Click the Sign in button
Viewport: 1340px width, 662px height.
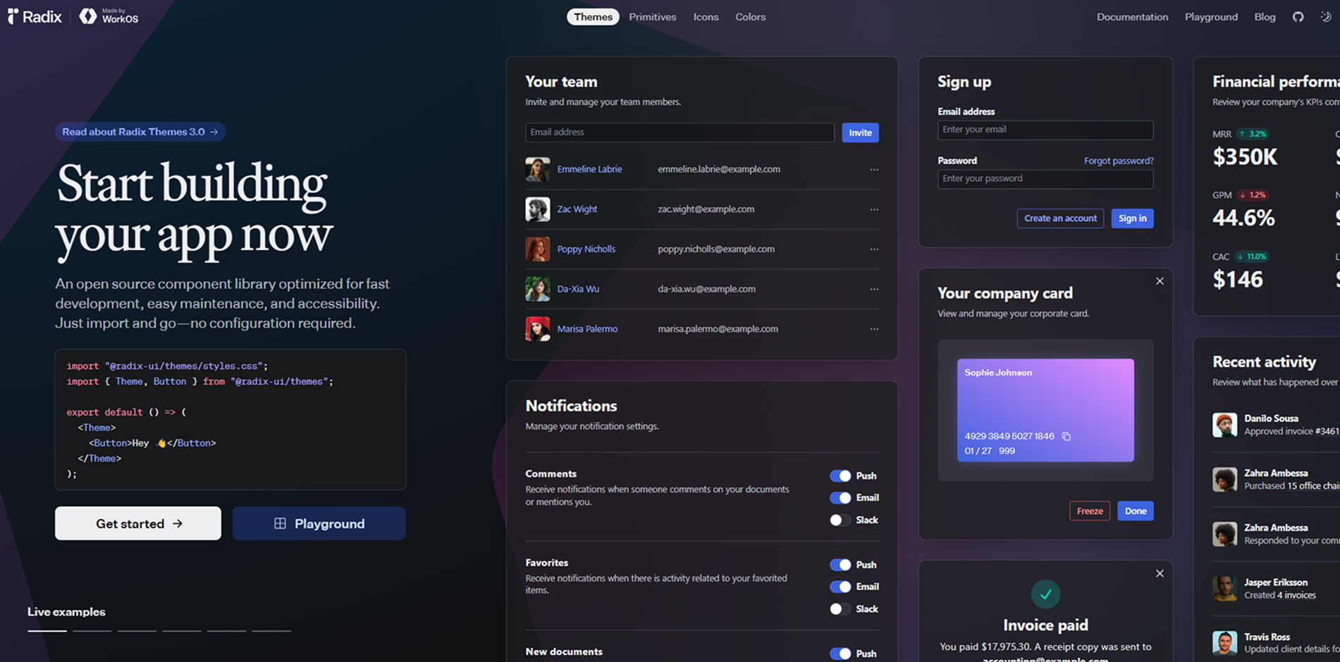[1132, 218]
